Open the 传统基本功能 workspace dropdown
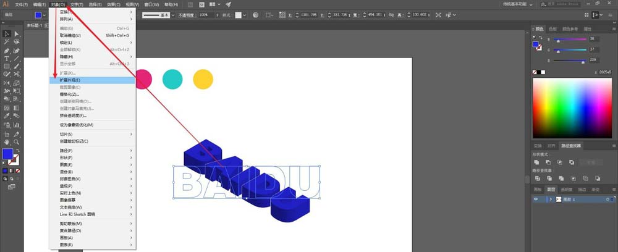This screenshot has width=618, height=252. tap(518, 4)
